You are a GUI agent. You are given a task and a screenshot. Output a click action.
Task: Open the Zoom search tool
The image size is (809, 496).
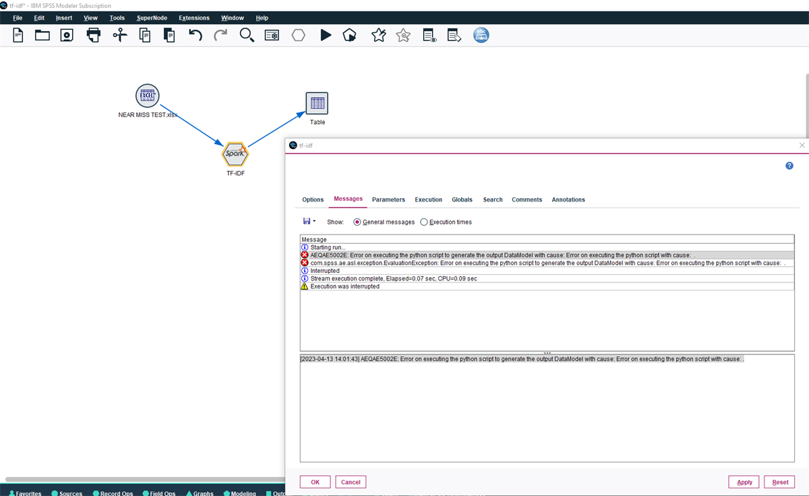(247, 34)
